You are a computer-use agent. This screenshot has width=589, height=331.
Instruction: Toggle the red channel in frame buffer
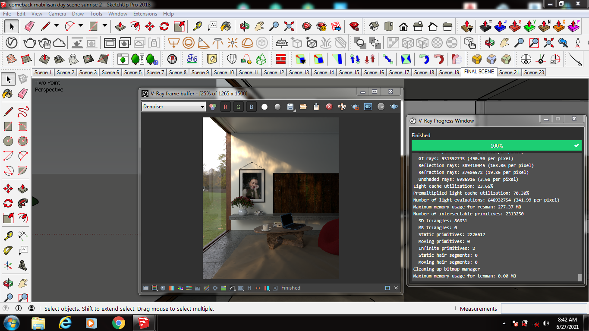click(225, 107)
